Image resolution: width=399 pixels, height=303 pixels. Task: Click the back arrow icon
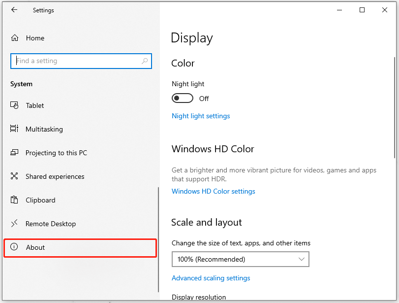14,10
